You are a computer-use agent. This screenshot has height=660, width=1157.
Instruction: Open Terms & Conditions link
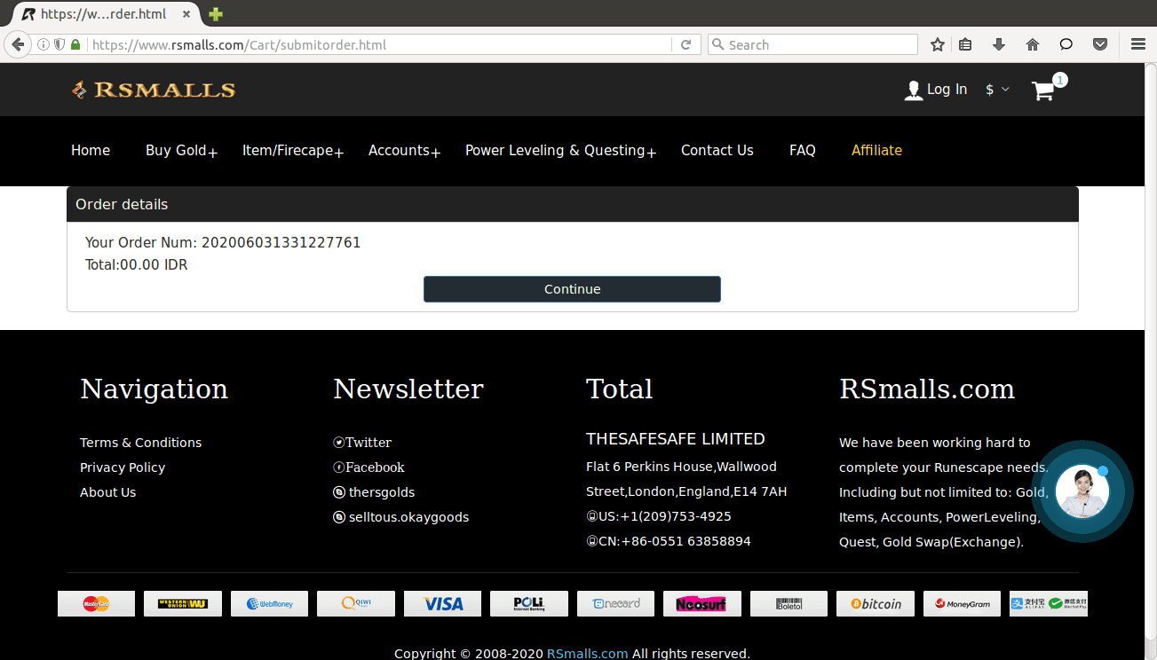coord(140,443)
